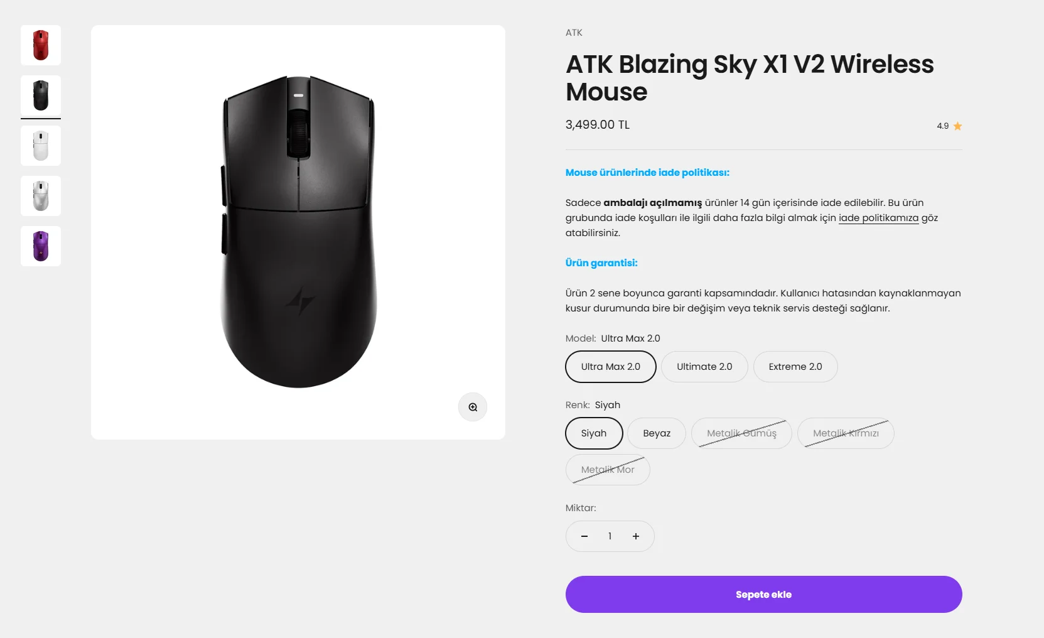Increase quantity with the plus icon
1044x638 pixels.
(636, 536)
